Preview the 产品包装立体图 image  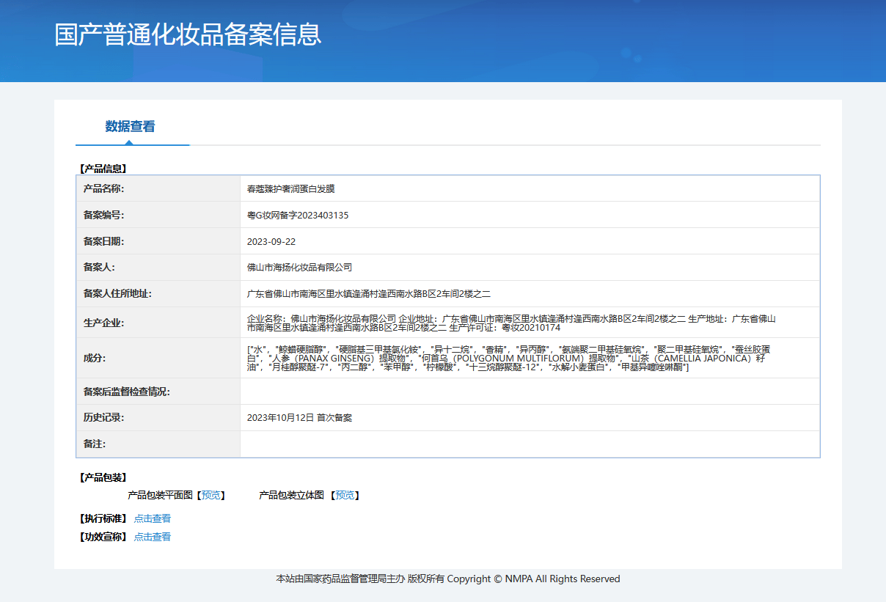(345, 495)
